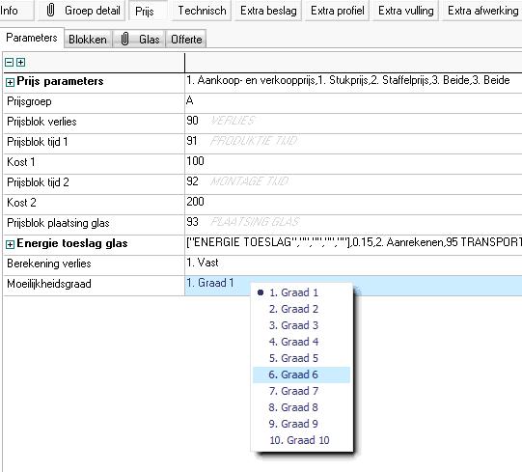Open the Technisch tab
The width and height of the screenshot is (522, 472).
pyautogui.click(x=202, y=11)
